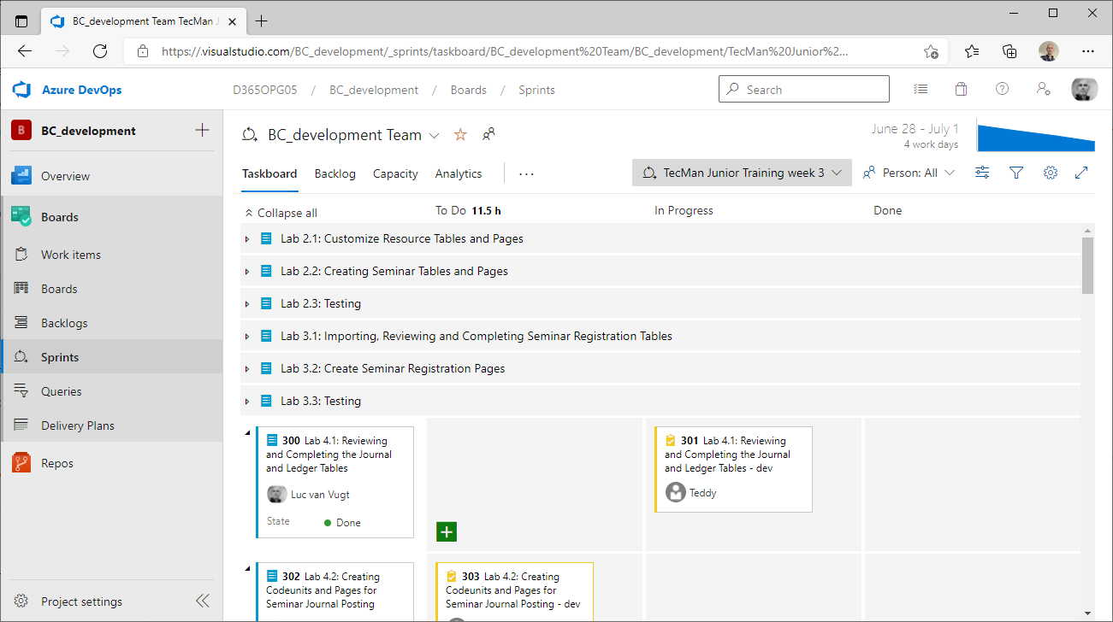Open the more options ellipsis next to Analytics

(x=526, y=173)
